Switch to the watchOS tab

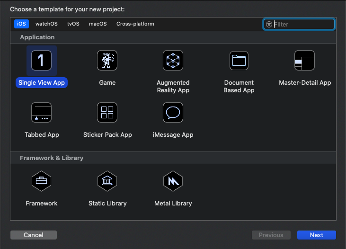click(46, 24)
